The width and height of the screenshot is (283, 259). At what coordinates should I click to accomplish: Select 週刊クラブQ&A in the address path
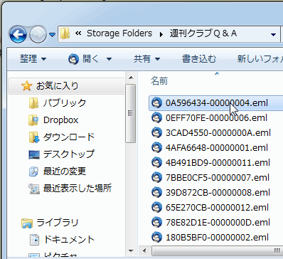click(203, 33)
